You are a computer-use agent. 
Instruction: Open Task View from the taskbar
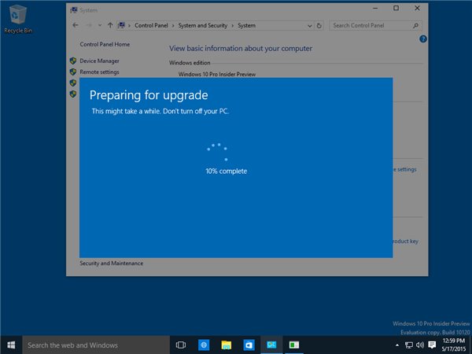(x=180, y=345)
